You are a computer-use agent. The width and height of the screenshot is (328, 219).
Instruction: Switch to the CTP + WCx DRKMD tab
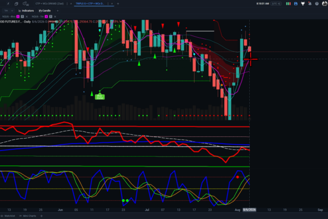click(x=49, y=4)
